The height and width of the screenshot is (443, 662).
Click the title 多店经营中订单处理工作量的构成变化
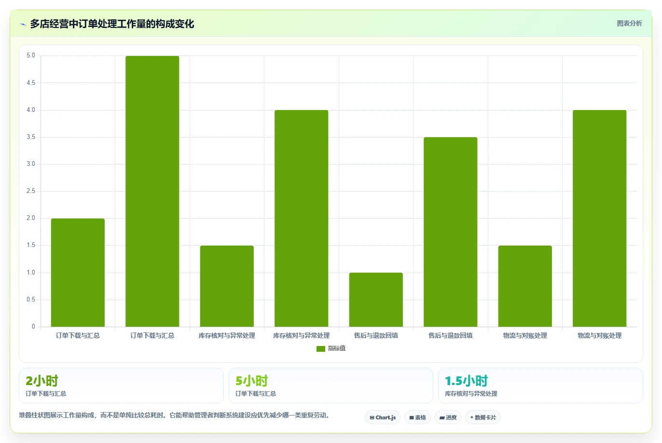pyautogui.click(x=112, y=24)
